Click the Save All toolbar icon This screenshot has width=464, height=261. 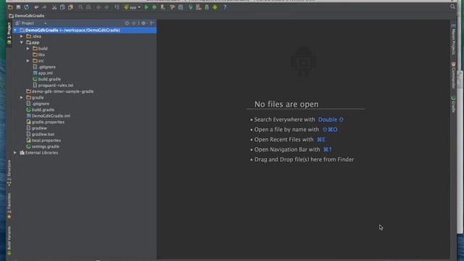point(18,7)
